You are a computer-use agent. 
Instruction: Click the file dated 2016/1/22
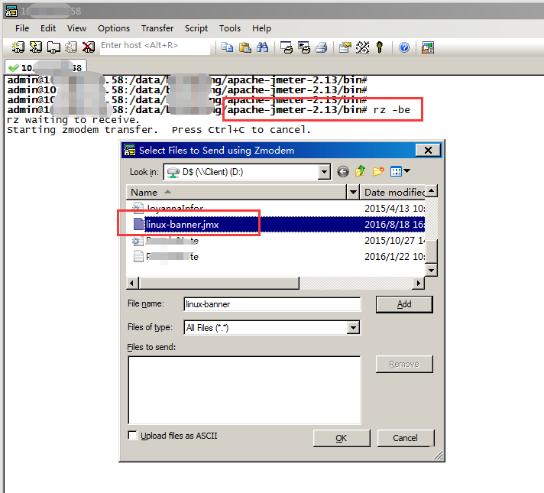(276, 257)
